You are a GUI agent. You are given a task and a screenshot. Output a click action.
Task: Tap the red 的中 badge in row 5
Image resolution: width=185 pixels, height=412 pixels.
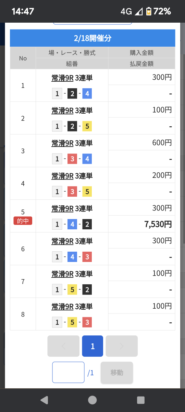(x=23, y=221)
